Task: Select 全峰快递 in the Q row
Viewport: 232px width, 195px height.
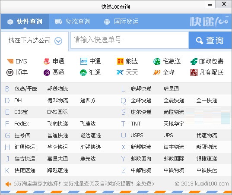Action: pyautogui.click(x=141, y=101)
